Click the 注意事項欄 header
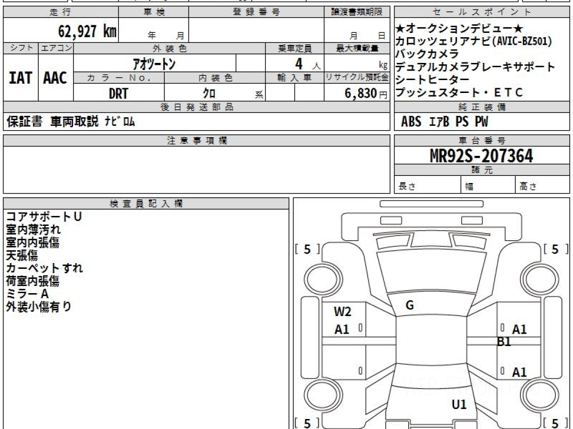 click(x=197, y=141)
